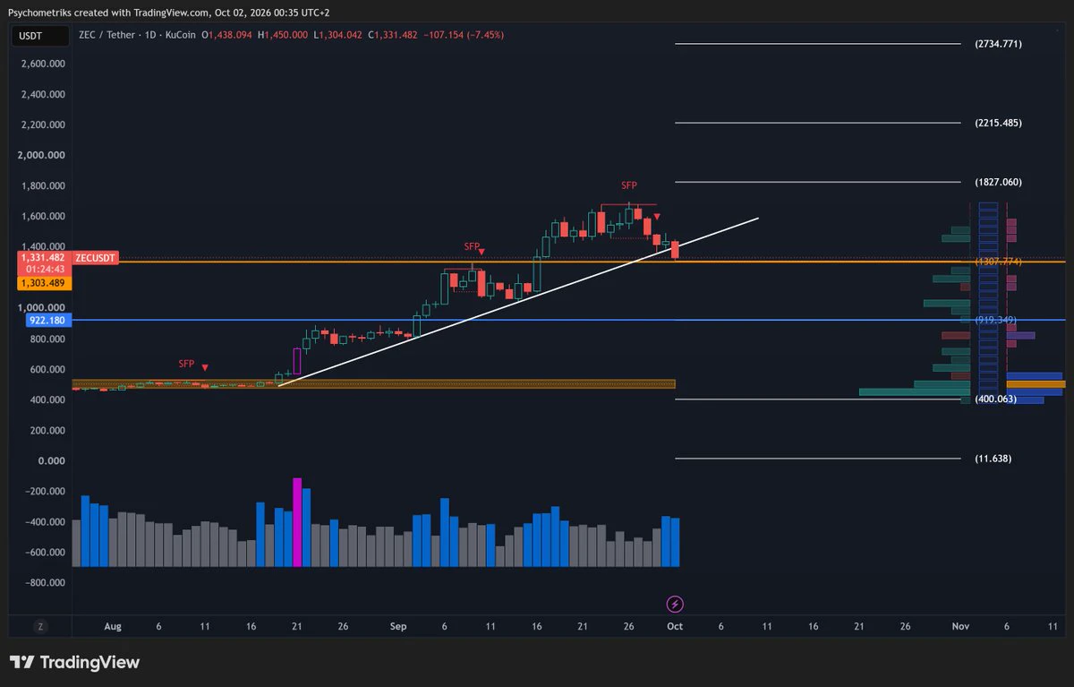Click the magenta outlined candle
This screenshot has width=1074, height=687.
click(x=297, y=362)
